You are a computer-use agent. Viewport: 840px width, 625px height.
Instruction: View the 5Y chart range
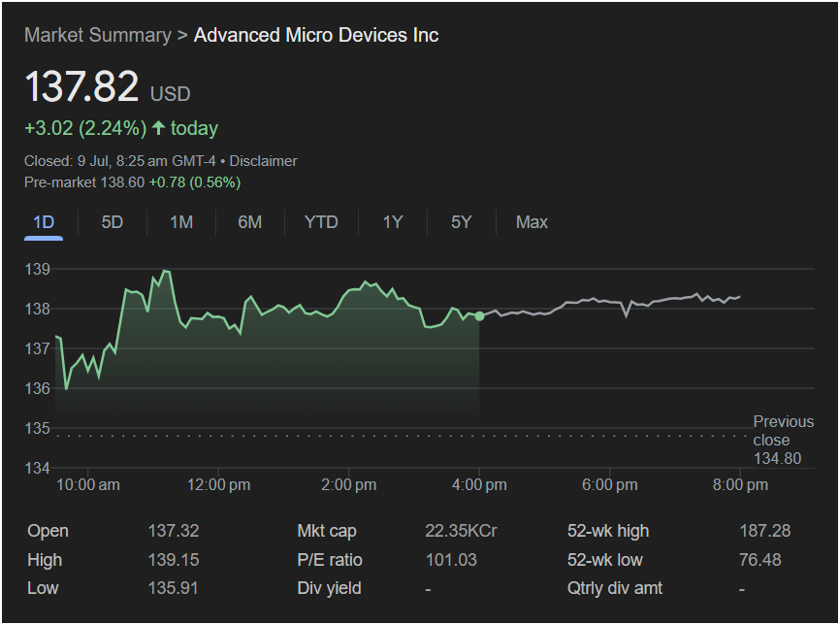461,222
